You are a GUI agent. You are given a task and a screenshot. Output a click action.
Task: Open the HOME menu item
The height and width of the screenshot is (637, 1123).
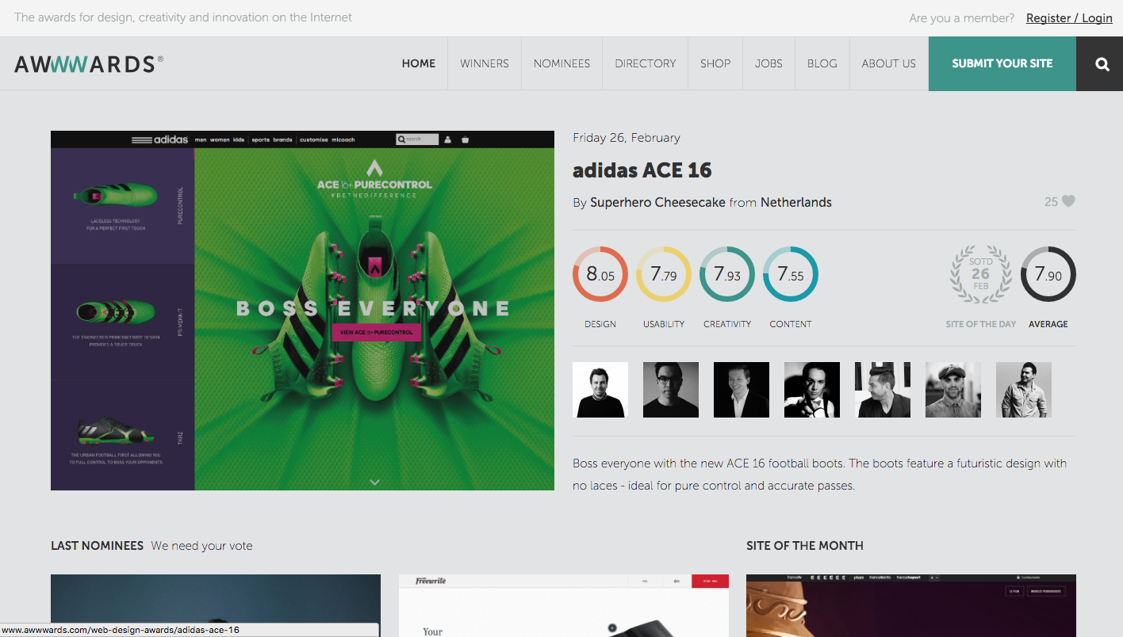click(419, 63)
